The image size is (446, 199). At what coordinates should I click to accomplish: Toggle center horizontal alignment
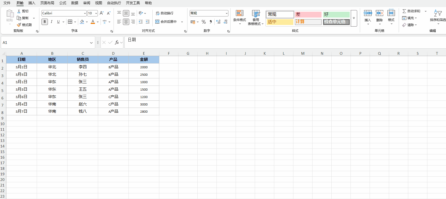pos(126,22)
